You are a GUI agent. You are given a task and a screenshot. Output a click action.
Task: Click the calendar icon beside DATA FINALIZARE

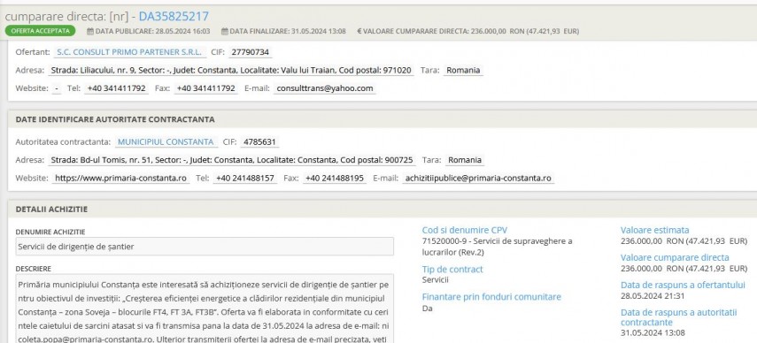[x=225, y=31]
